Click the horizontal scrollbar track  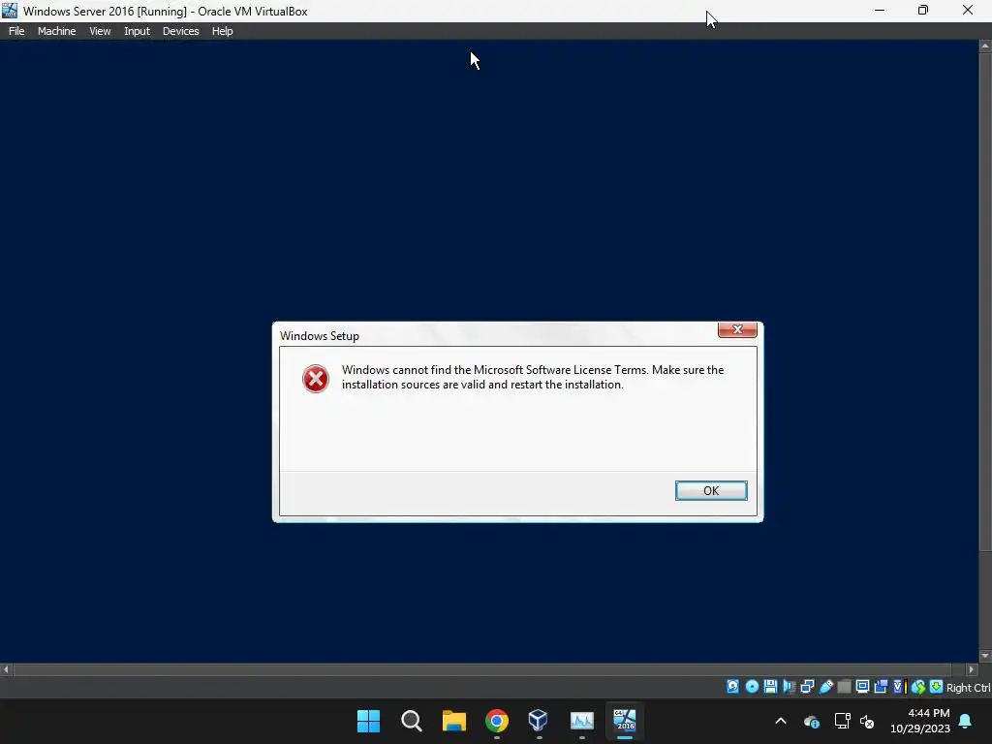(488, 669)
